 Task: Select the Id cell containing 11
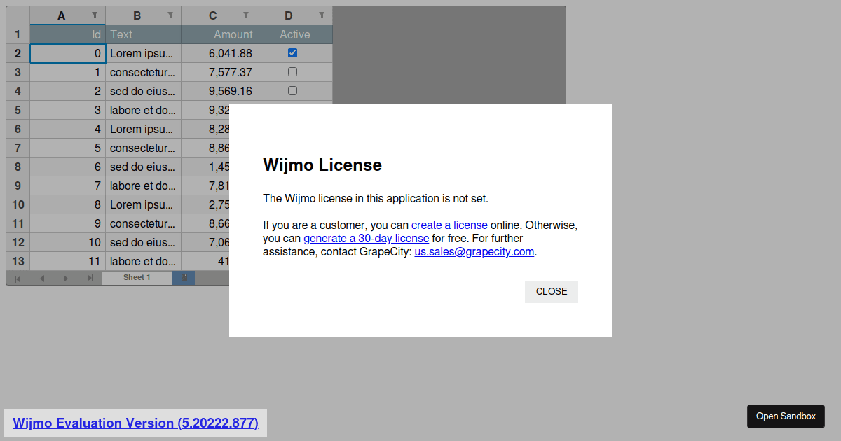point(68,261)
